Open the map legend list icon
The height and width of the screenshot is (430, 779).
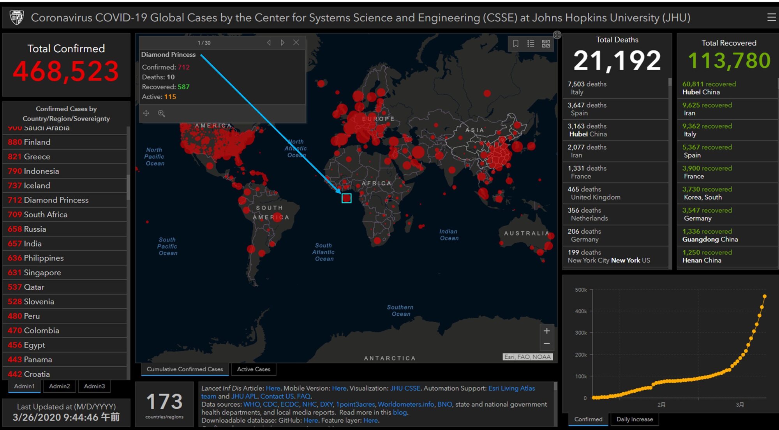(x=530, y=44)
